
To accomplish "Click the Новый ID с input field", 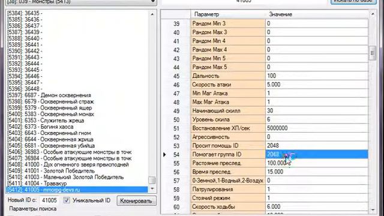I will coord(49,200).
